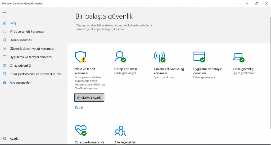The height and width of the screenshot is (145, 271).
Task: Click the family icon for Aile seçenekleri in sidebar
Action: (5, 83)
